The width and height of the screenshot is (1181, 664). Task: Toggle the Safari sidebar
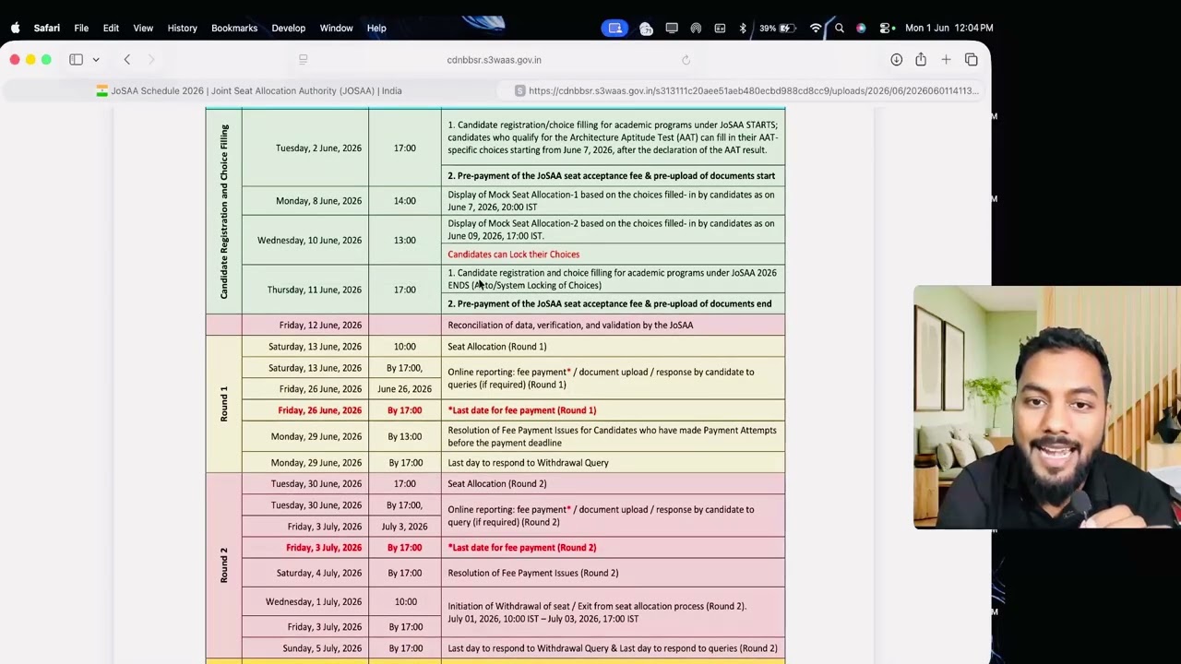[x=76, y=60]
